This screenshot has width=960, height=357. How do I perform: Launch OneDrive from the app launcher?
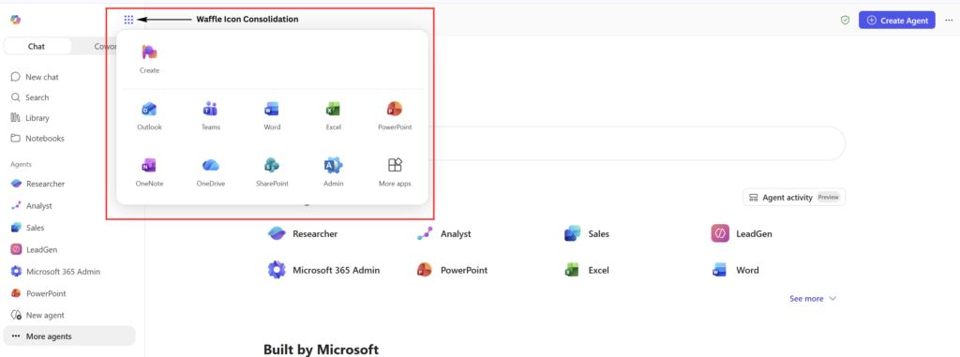tap(211, 172)
